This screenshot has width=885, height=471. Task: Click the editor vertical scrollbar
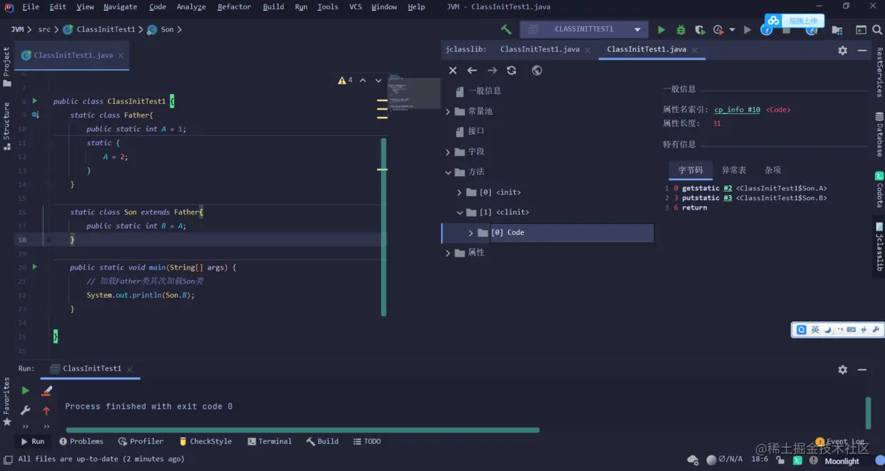[384, 227]
